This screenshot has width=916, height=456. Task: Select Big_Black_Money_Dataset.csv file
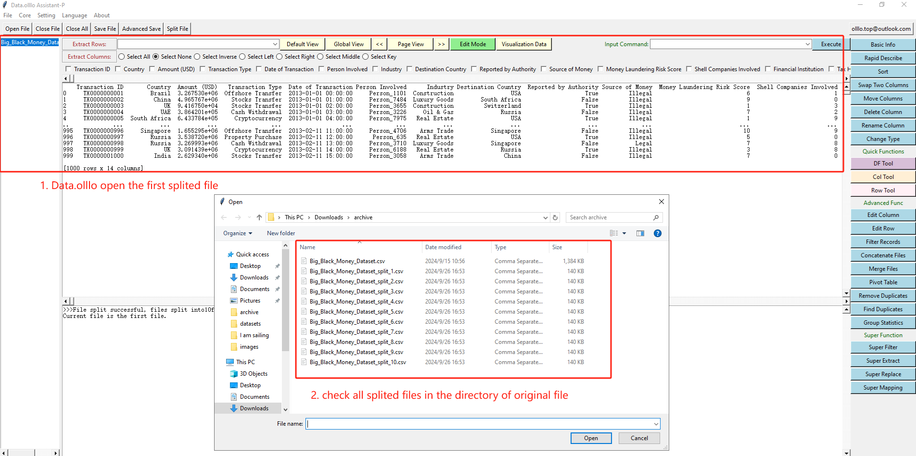click(347, 261)
